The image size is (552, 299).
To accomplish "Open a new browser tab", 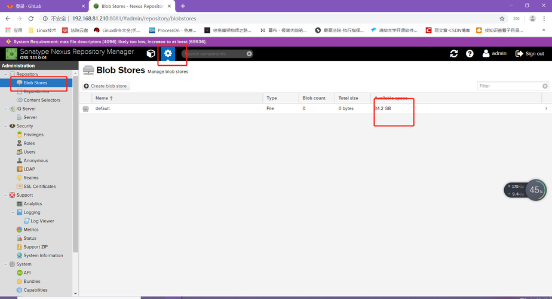I will click(183, 6).
